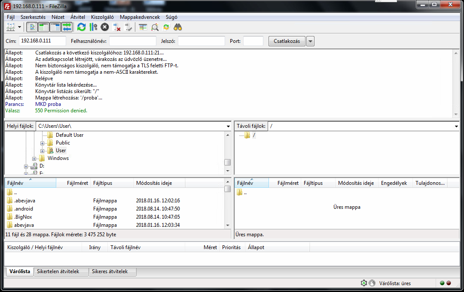Open the Kiszolgáló menu
Image resolution: width=464 pixels, height=292 pixels.
click(102, 17)
